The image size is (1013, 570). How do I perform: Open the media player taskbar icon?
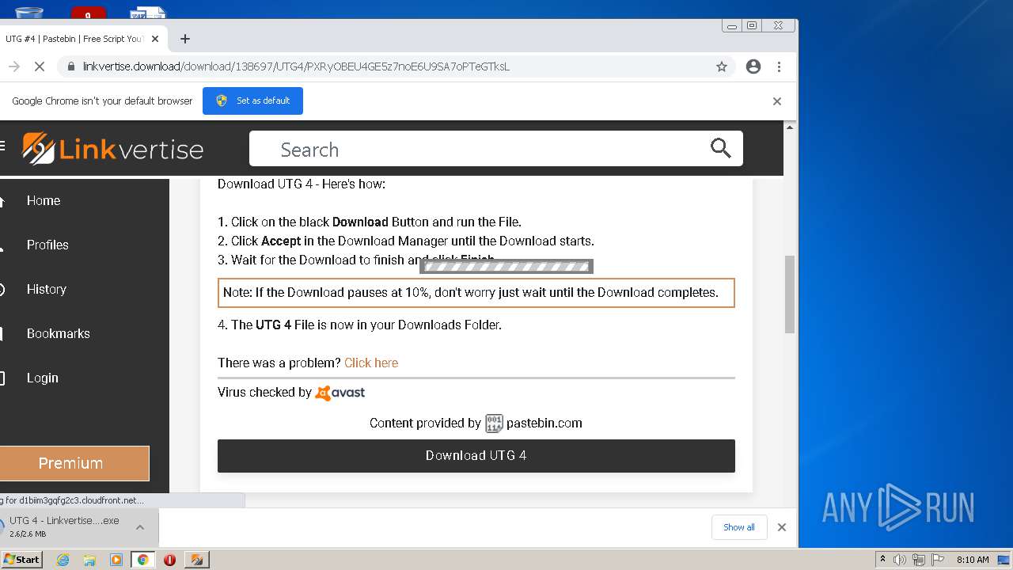pos(116,560)
